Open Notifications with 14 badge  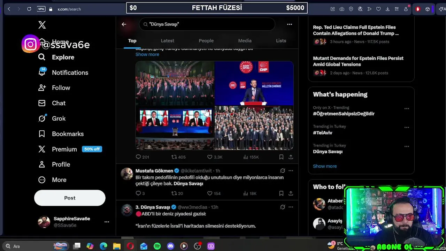tap(63, 73)
